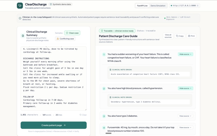Click the printer icon in the Print button

coord(189,36)
